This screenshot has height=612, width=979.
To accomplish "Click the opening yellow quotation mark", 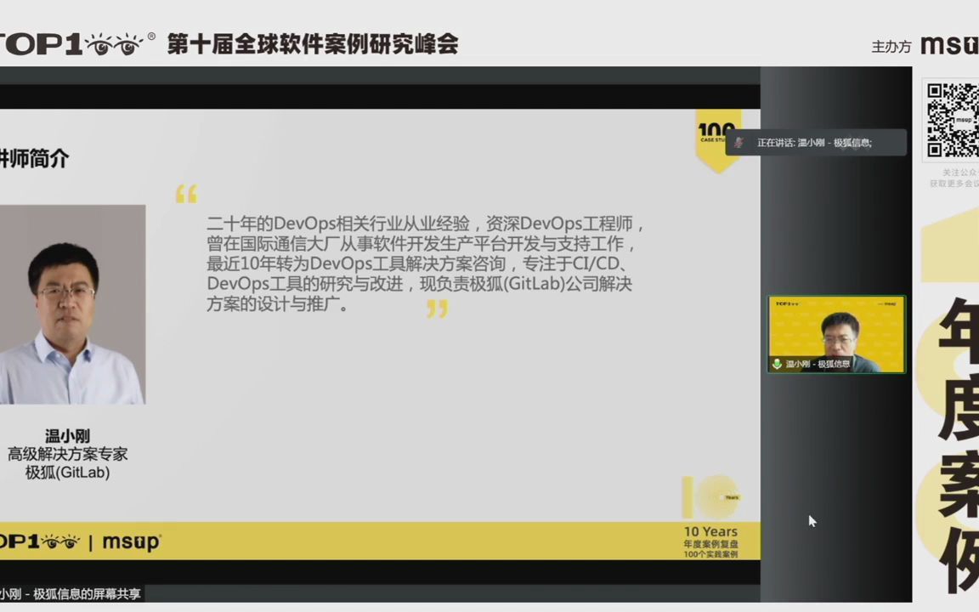I will click(187, 194).
